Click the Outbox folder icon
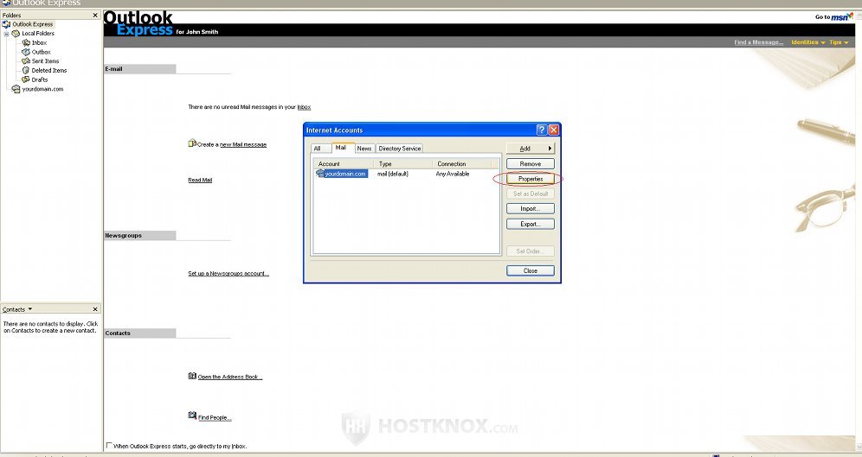This screenshot has width=862, height=457. [x=26, y=52]
